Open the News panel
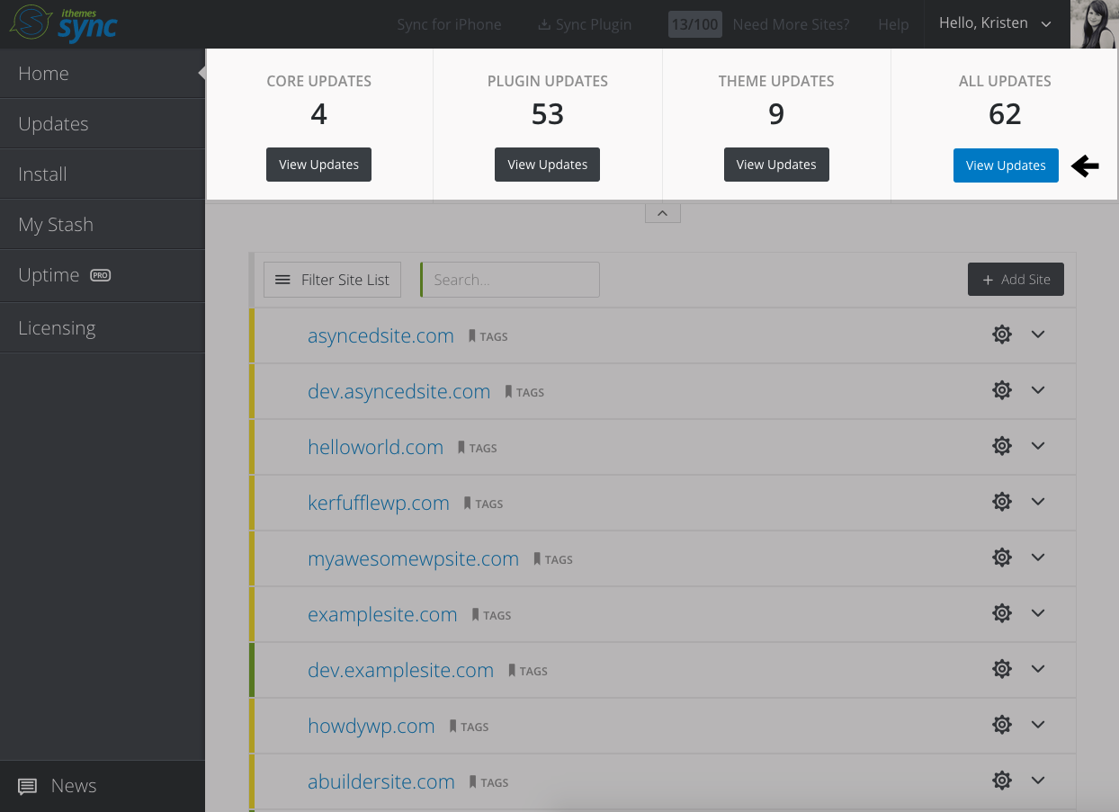The image size is (1119, 812). click(x=103, y=786)
